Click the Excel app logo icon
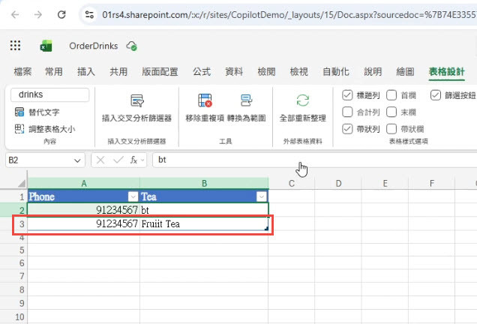The image size is (477, 324). (x=46, y=46)
